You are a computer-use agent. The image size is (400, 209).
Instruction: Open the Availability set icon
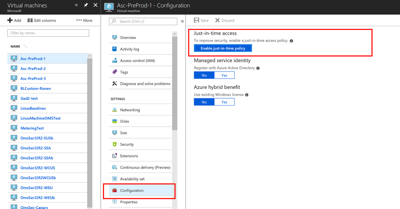tap(115, 179)
